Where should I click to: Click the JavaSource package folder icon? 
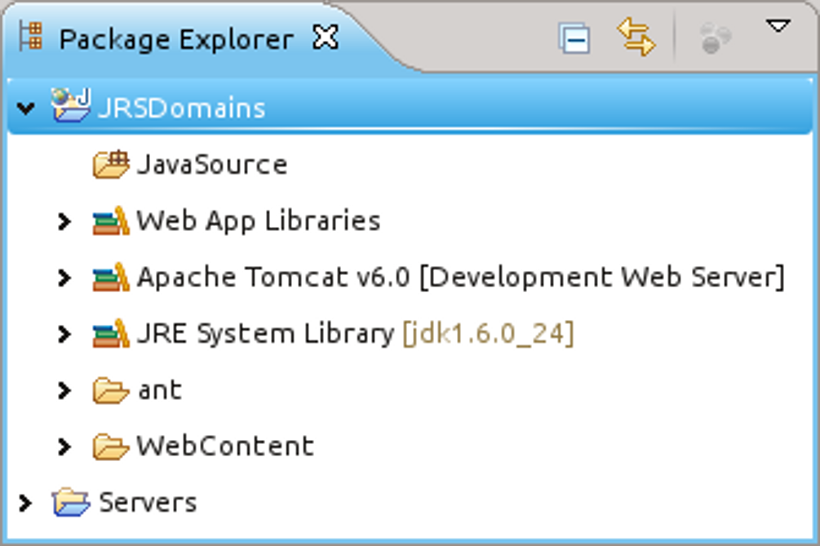pos(111,164)
